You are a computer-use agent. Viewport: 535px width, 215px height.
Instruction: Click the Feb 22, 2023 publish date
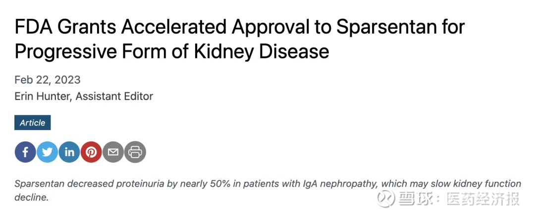48,80
